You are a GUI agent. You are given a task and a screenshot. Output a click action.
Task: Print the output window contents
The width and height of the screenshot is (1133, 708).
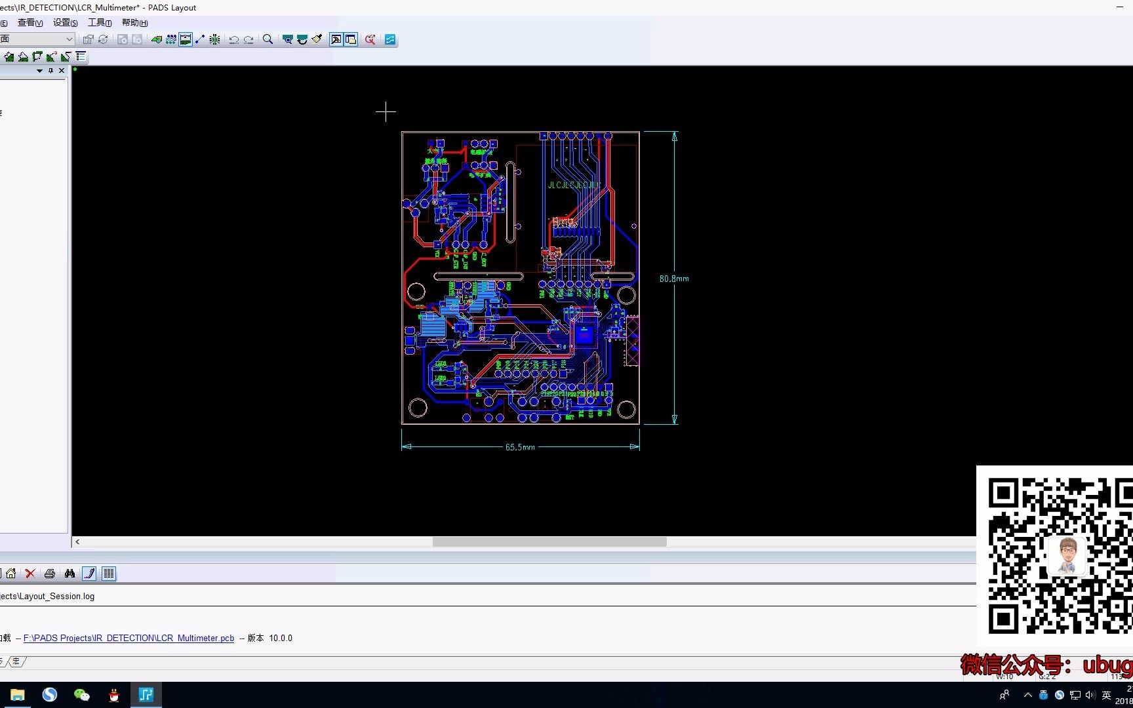click(50, 574)
